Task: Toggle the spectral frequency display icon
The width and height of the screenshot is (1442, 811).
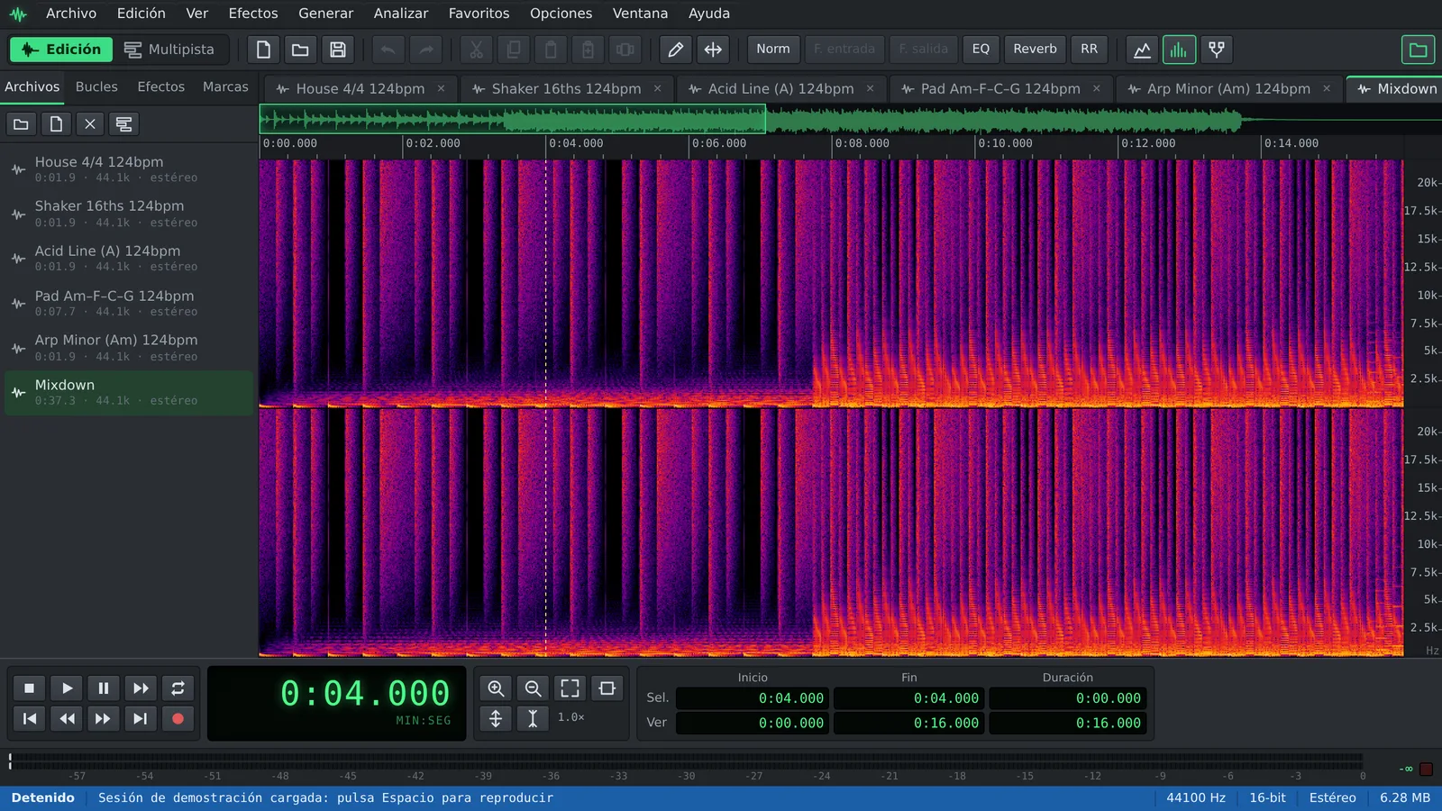Action: tap(1179, 50)
